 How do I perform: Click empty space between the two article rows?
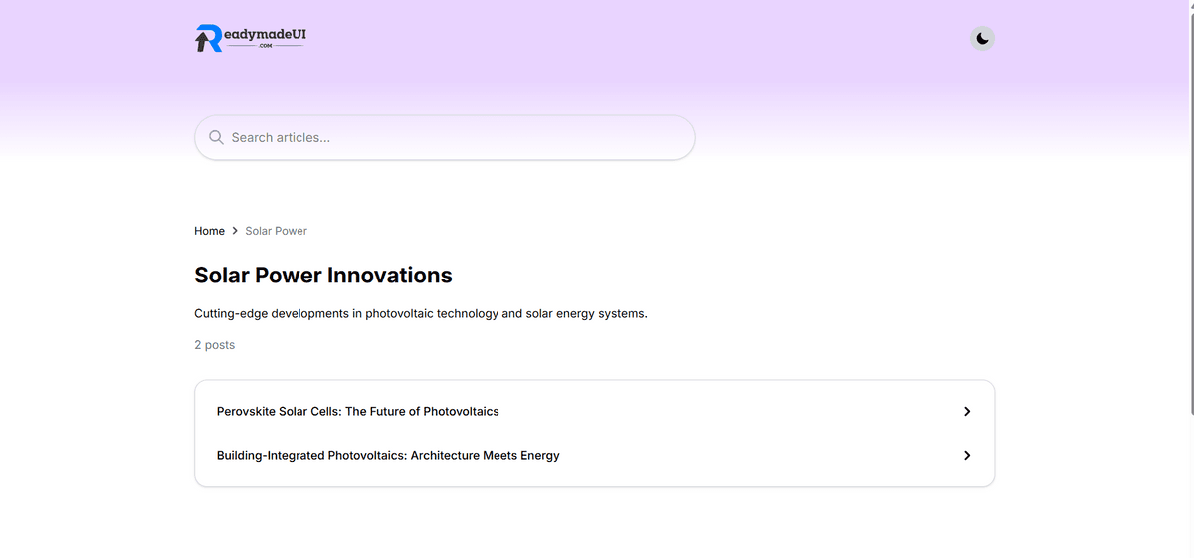click(594, 433)
